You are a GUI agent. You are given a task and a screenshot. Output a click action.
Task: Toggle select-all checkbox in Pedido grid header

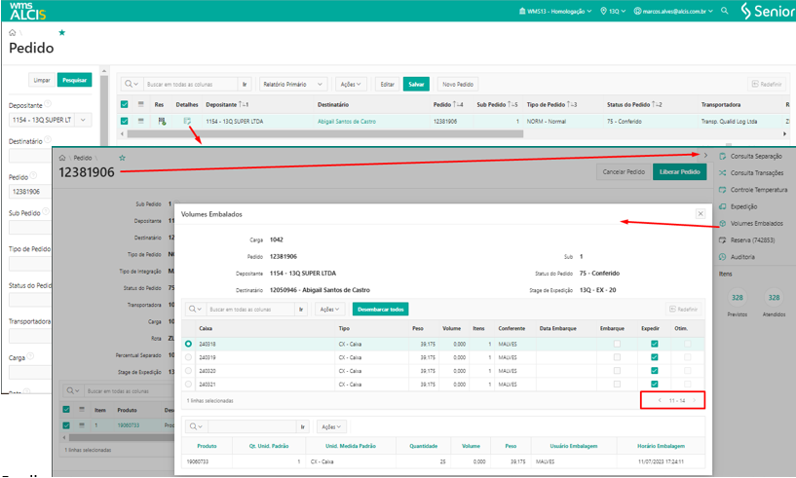pos(125,104)
